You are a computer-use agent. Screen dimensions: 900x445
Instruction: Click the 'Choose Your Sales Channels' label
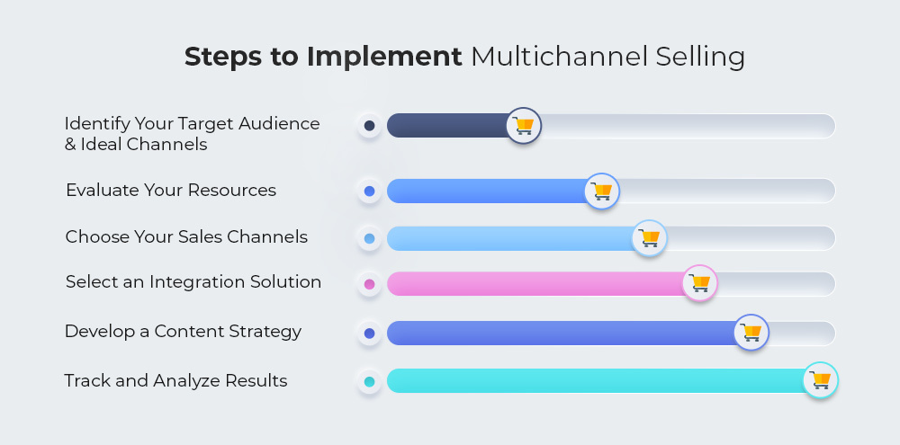click(x=186, y=236)
